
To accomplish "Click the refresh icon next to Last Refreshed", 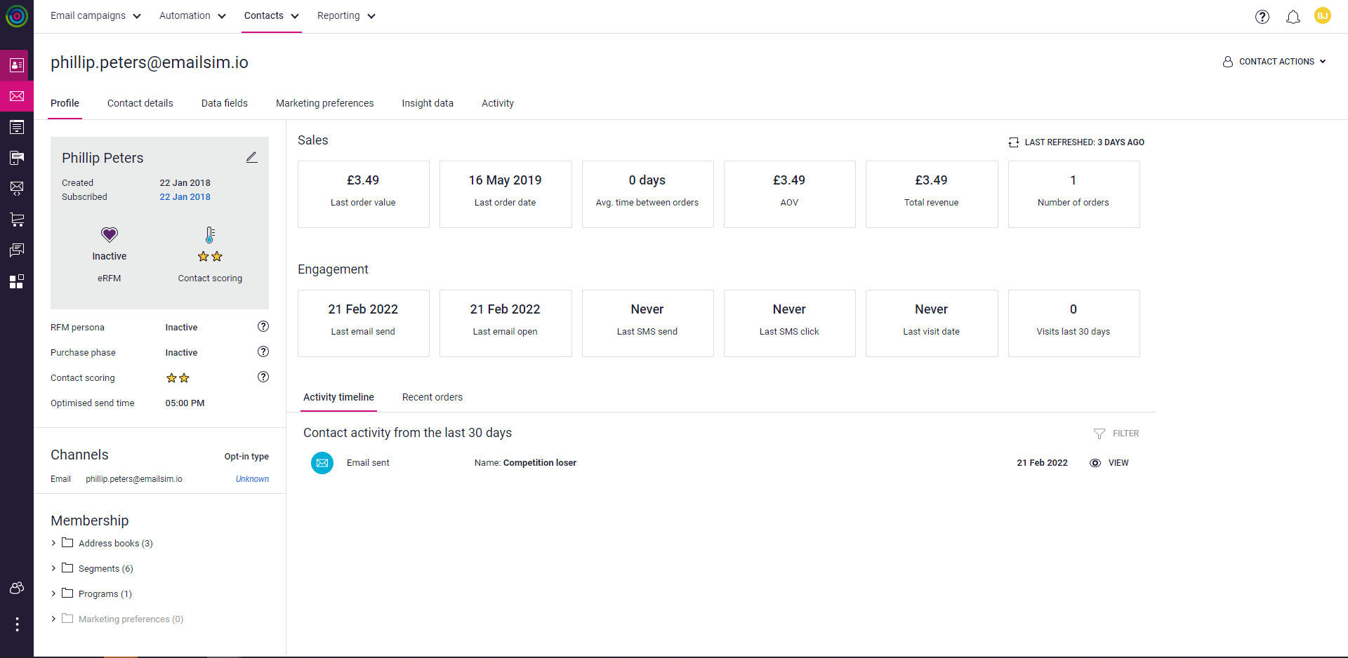I will (x=1013, y=142).
